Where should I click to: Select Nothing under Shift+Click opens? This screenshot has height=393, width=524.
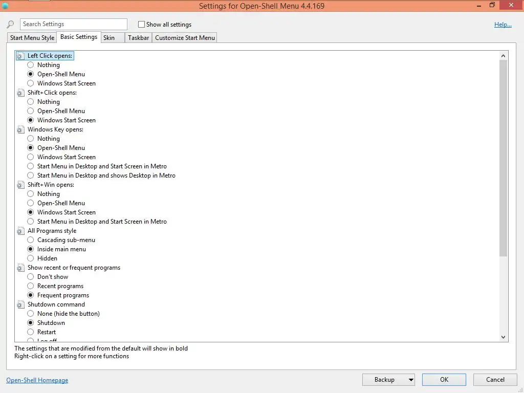pyautogui.click(x=30, y=102)
